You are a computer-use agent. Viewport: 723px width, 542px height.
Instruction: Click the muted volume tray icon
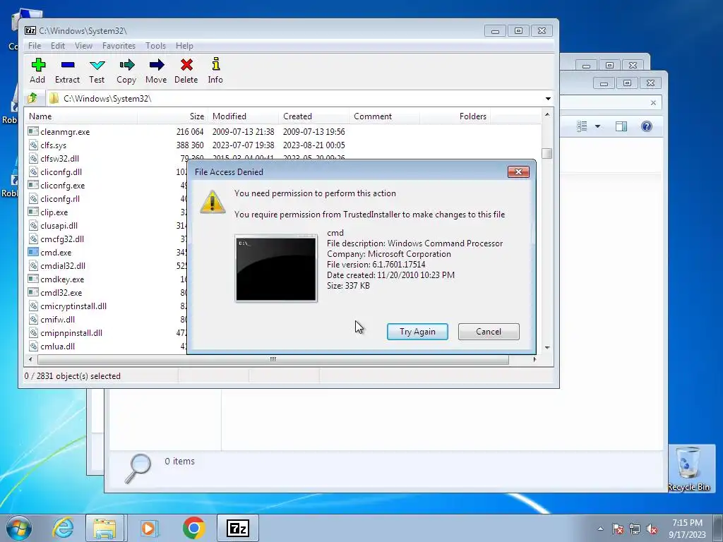(x=652, y=529)
